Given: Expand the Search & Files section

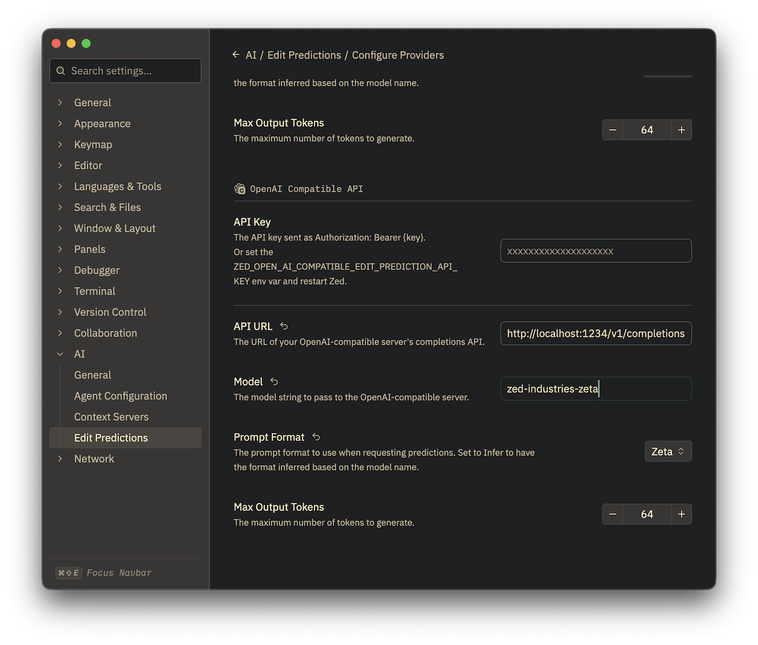Looking at the screenshot, I should (x=60, y=207).
